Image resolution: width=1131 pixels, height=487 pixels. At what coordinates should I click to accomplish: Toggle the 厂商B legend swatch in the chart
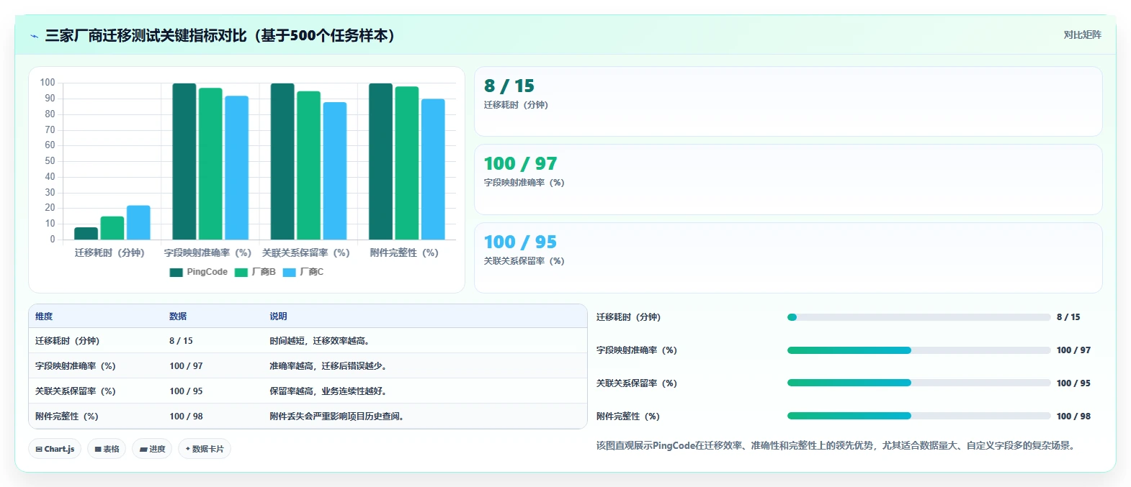coord(241,272)
